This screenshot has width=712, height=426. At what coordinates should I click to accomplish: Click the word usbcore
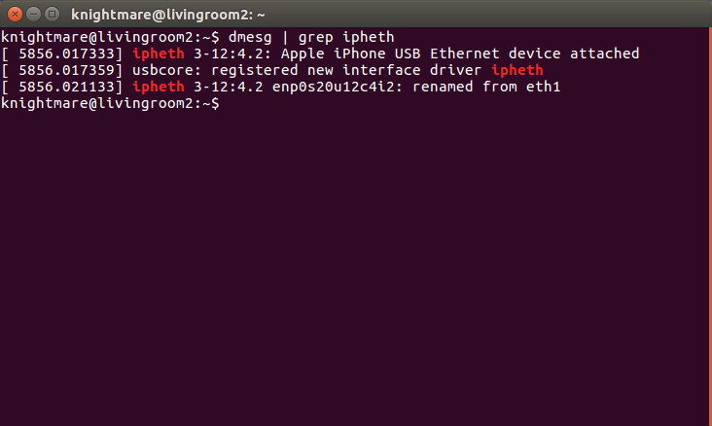click(160, 70)
